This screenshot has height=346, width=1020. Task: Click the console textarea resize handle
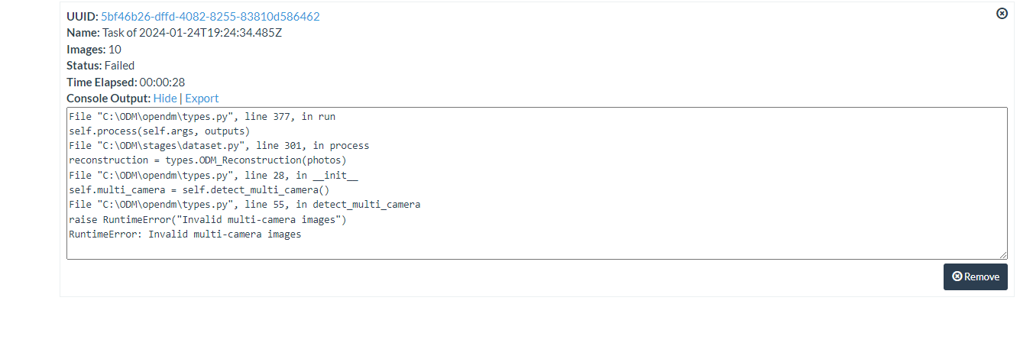point(1003,255)
